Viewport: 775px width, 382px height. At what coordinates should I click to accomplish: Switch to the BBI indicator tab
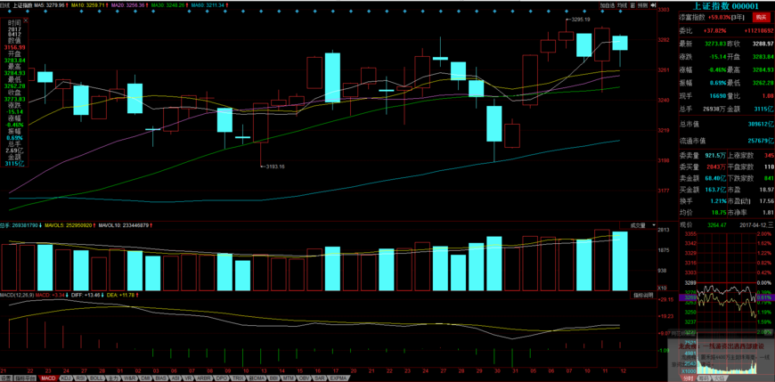point(273,378)
